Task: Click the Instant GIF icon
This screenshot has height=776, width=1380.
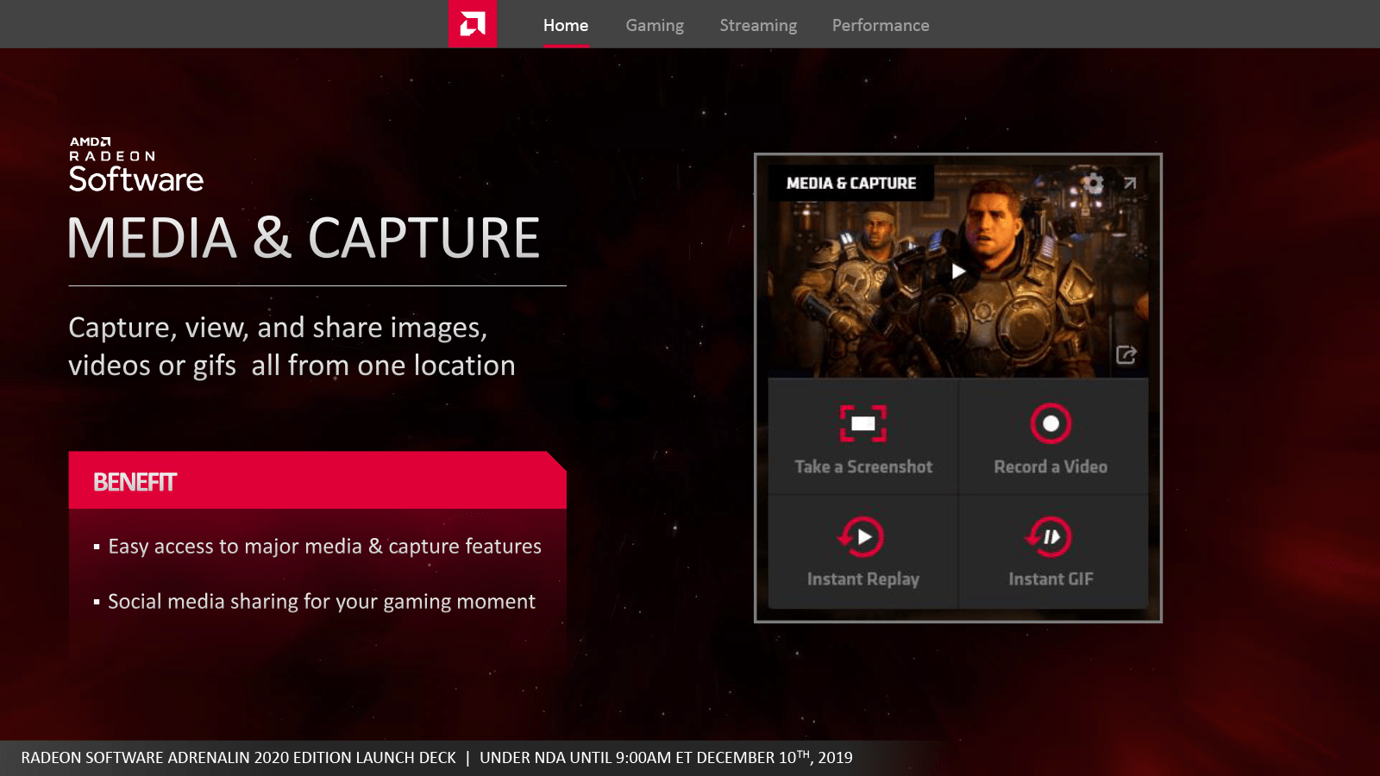Action: coord(1050,537)
